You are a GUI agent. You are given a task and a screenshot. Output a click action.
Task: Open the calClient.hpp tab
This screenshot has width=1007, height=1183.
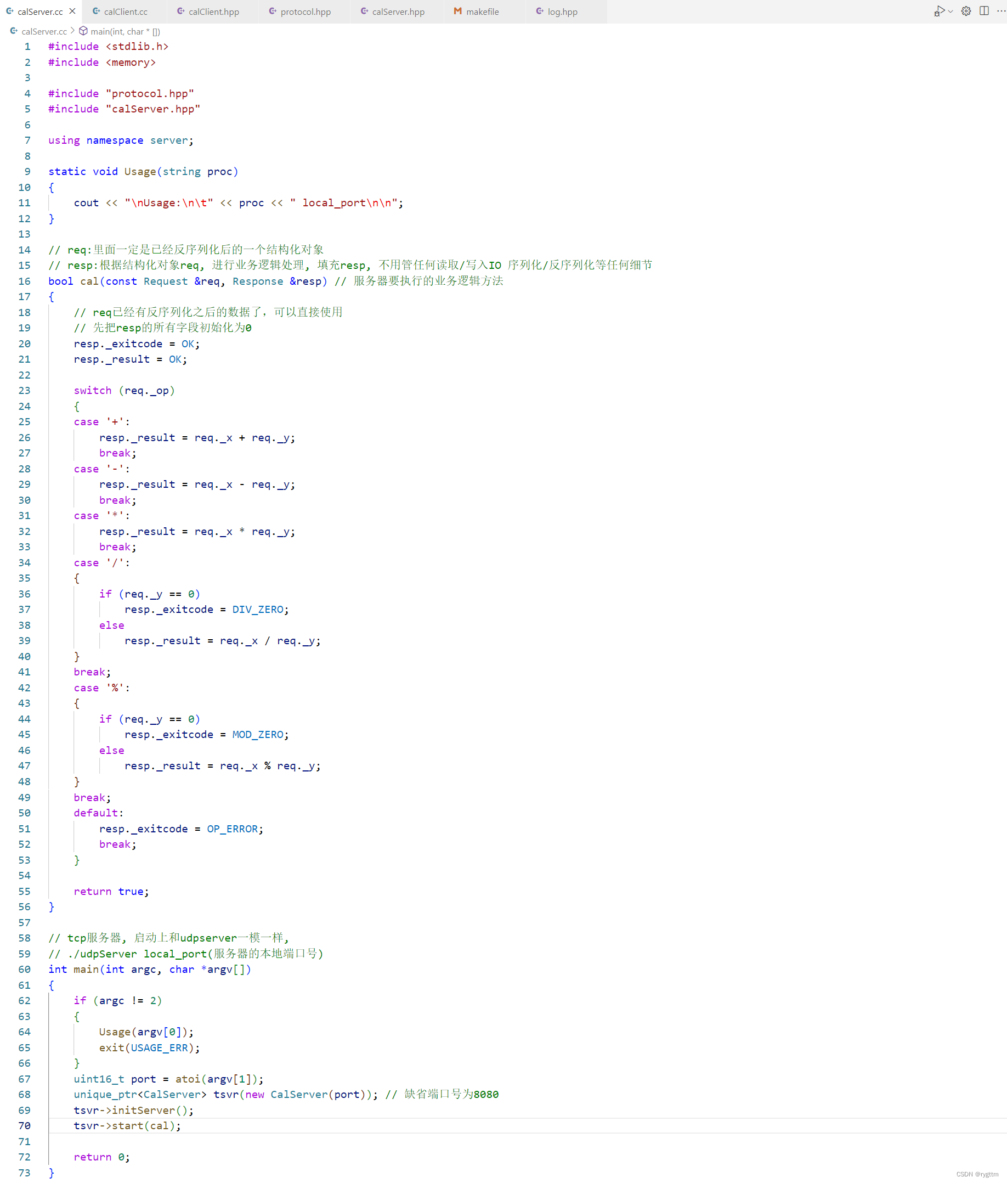coord(213,12)
